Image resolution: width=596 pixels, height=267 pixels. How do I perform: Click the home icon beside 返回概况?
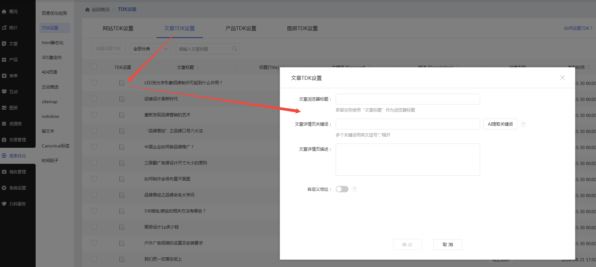(x=87, y=10)
